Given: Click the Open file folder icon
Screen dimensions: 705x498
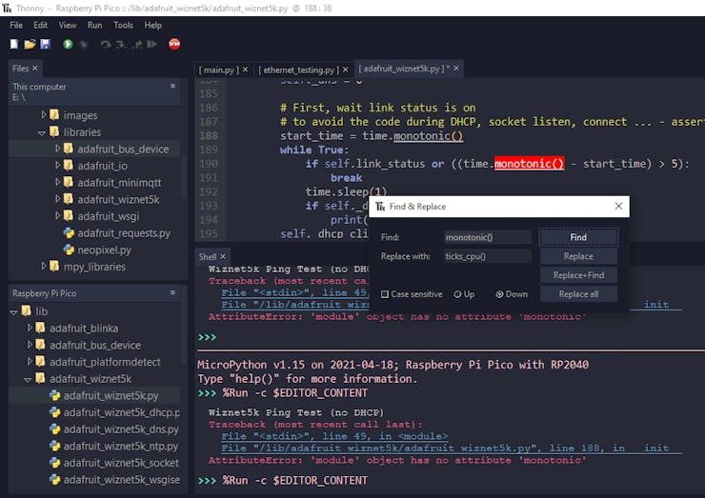Looking at the screenshot, I should pyautogui.click(x=30, y=44).
